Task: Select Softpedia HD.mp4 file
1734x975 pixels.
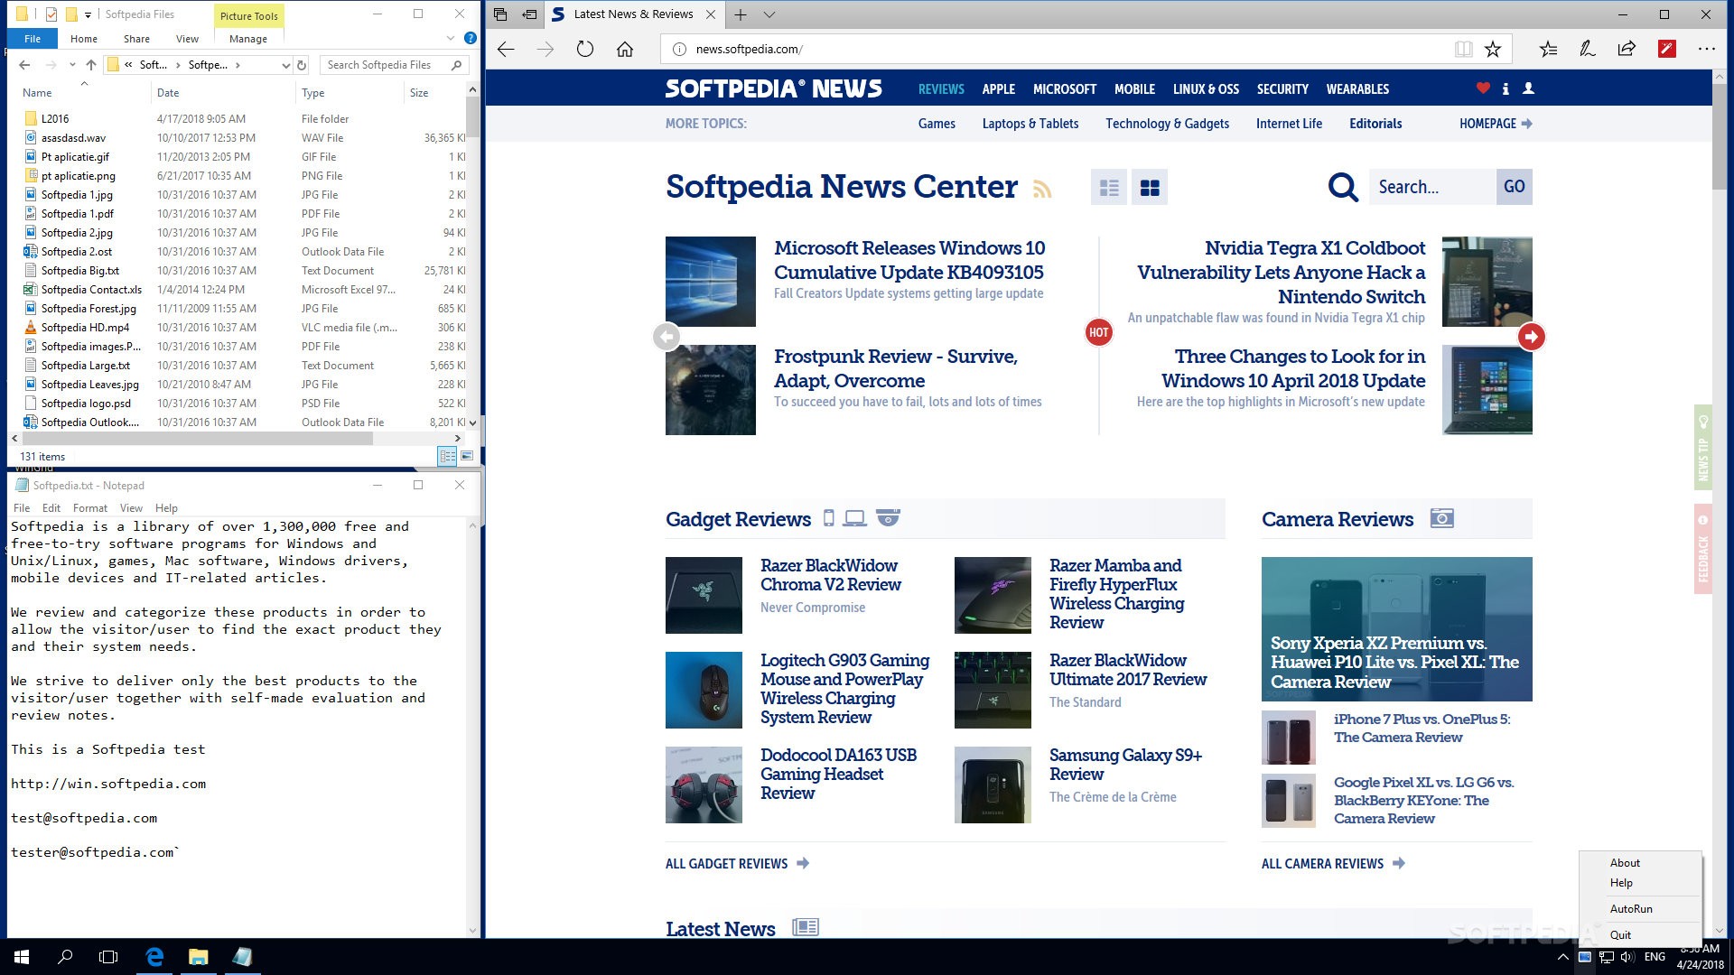Action: tap(85, 328)
